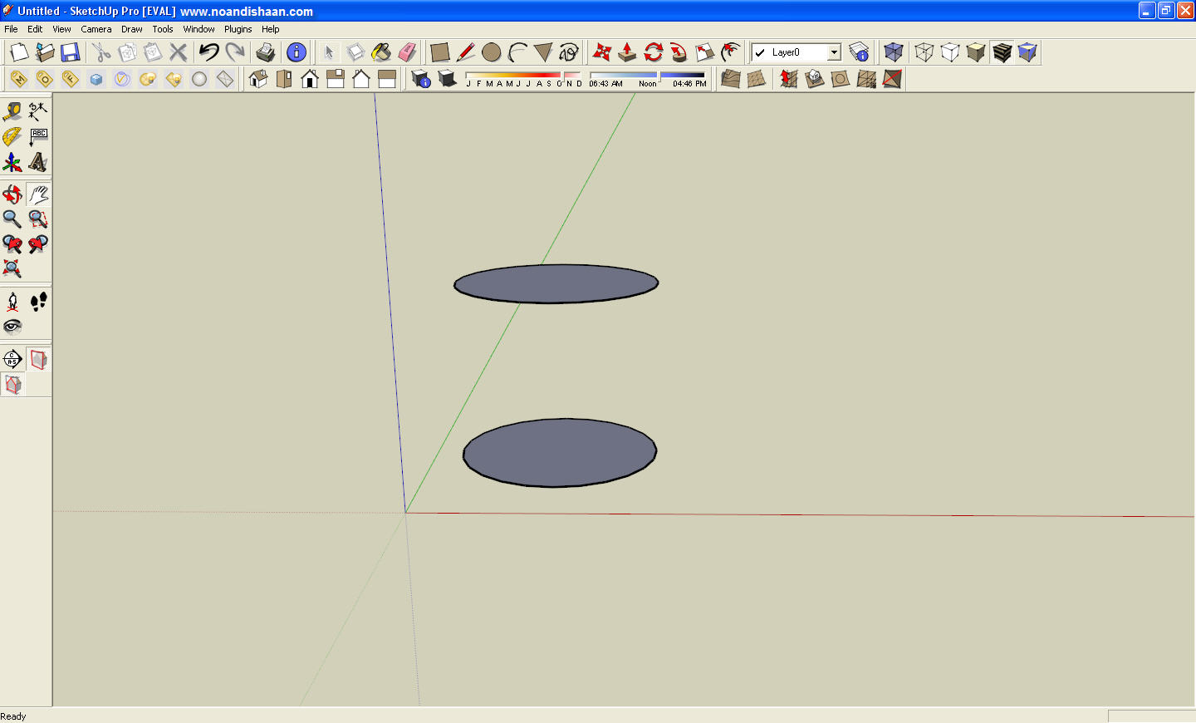Open the Draw menu
This screenshot has width=1196, height=723.
click(x=131, y=29)
